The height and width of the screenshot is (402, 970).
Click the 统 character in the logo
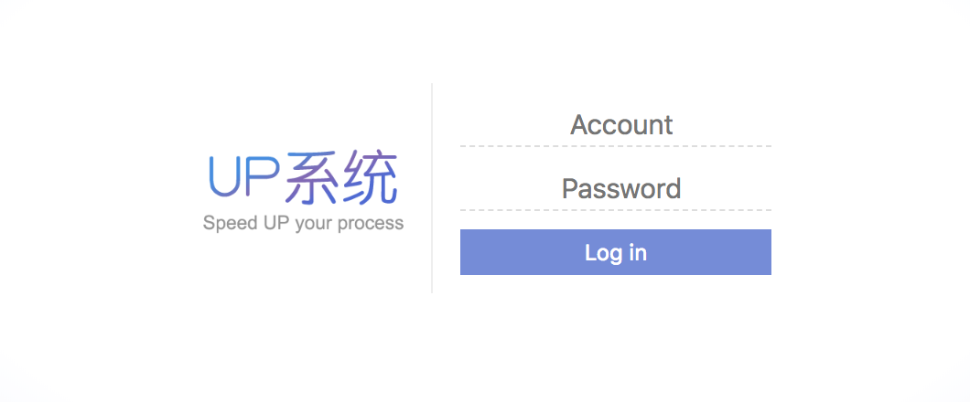click(x=370, y=178)
